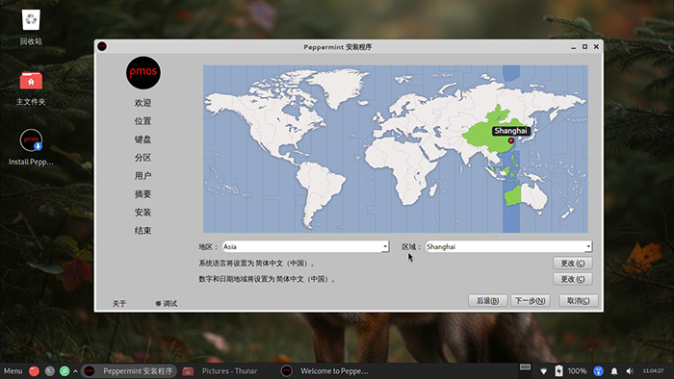Screen dimensions: 674x379
Task: Click the 取消(C) cancel button
Action: (578, 300)
